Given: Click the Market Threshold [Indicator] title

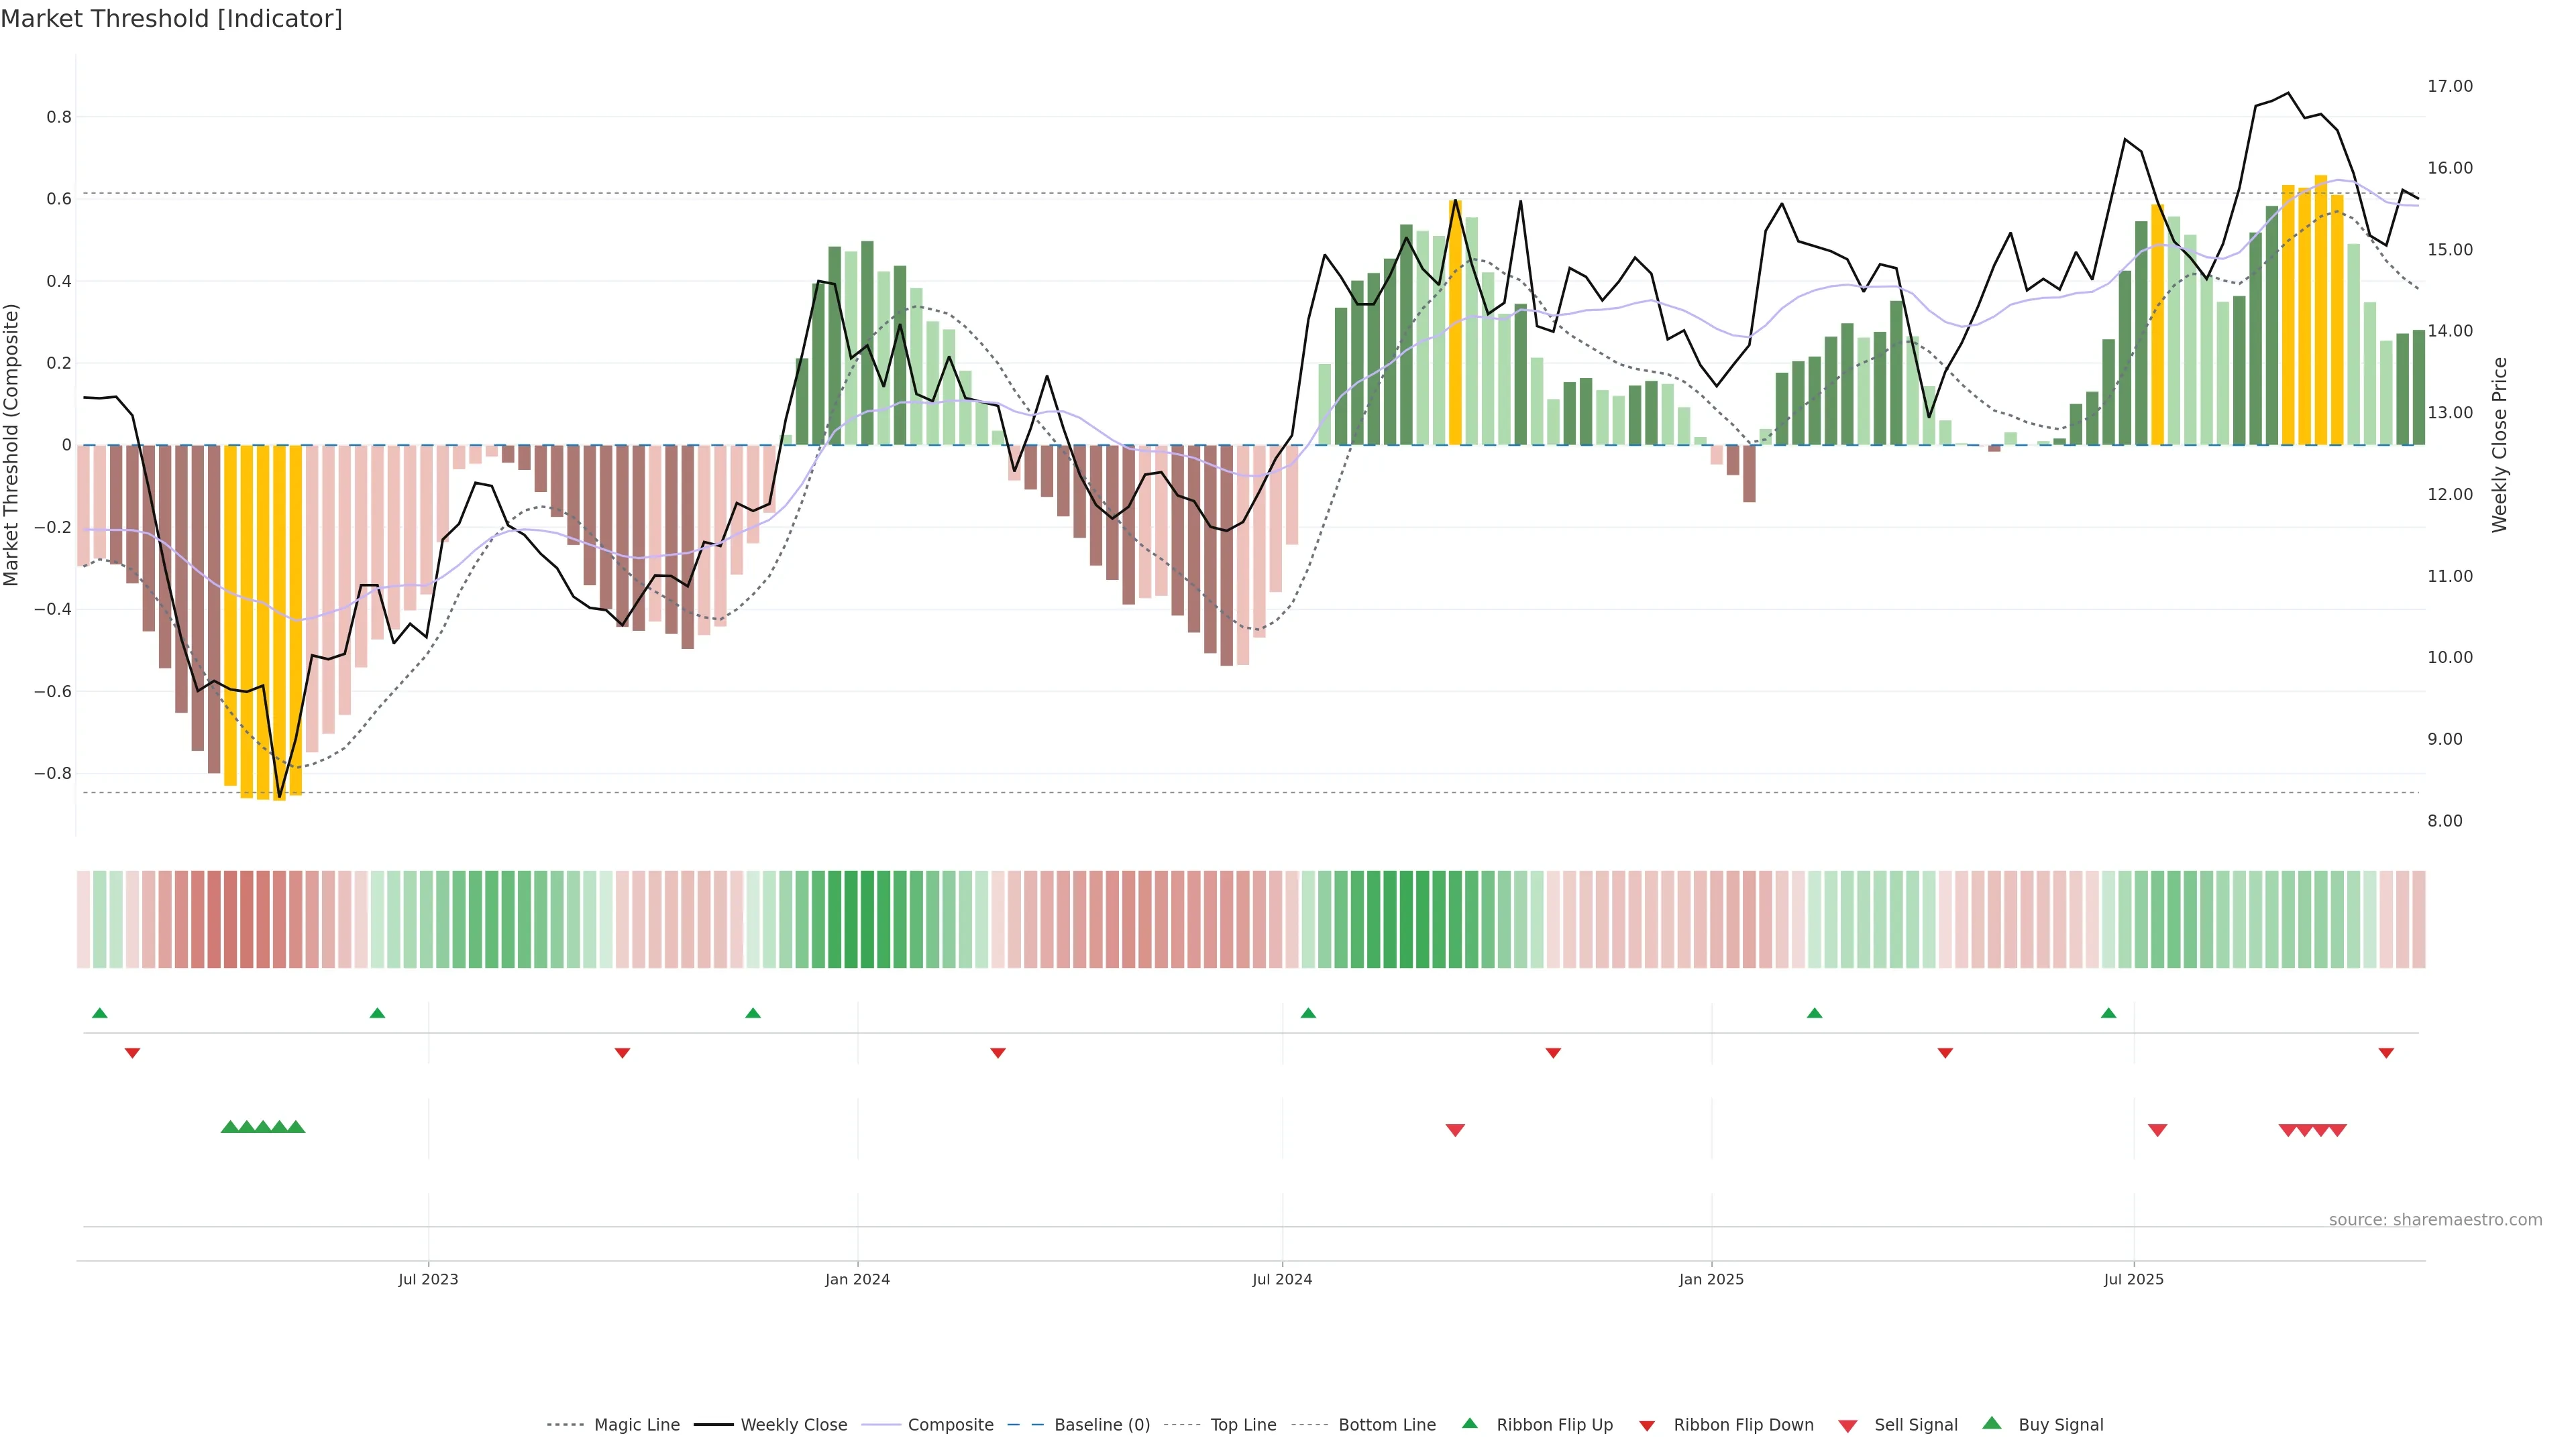Looking at the screenshot, I should (x=171, y=19).
